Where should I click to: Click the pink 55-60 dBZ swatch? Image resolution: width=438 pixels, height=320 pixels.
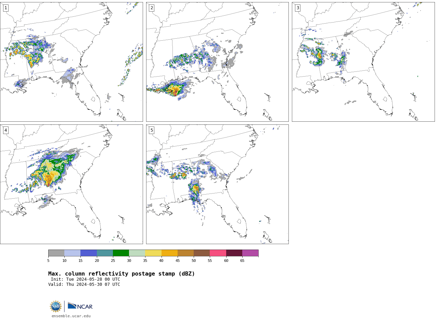(x=218, y=253)
